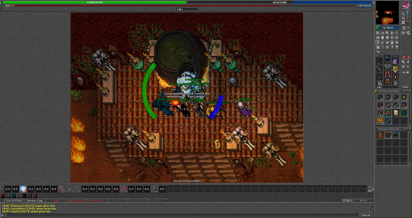
Task: Open the Vision chat tab
Action: 117,201
